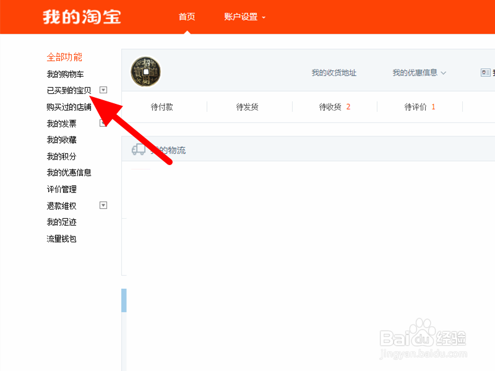Screen dimensions: 495x371
Task: View 待收货 orders
Action: coord(334,107)
